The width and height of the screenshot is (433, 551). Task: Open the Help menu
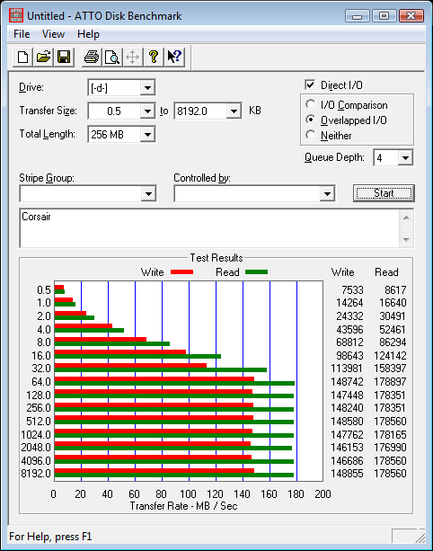tap(89, 34)
